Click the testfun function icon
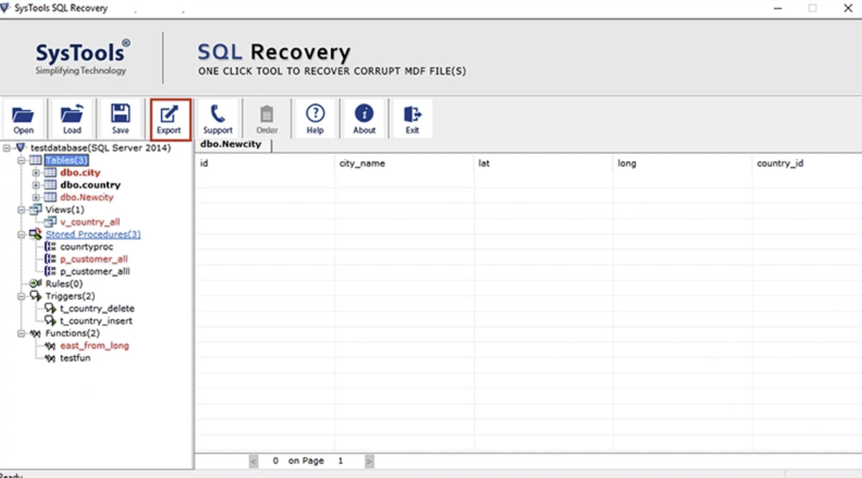Image resolution: width=862 pixels, height=478 pixels. point(50,358)
